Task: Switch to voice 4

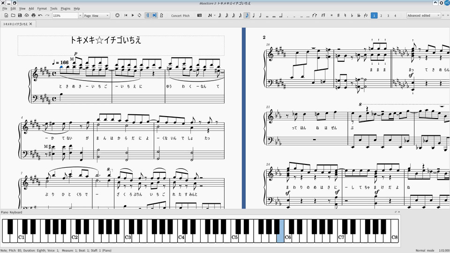Action: 395,16
